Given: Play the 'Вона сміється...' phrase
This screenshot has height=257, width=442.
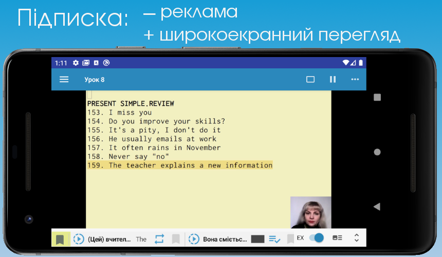Looking at the screenshot, I should (x=194, y=239).
